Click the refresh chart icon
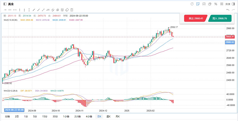The height and width of the screenshot is (121, 238). point(192,4)
